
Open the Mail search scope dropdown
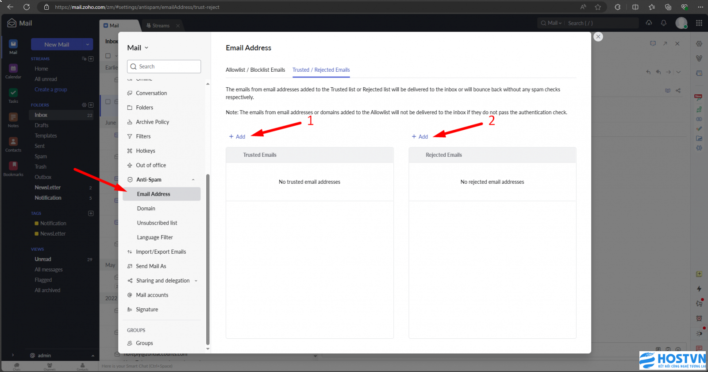point(551,23)
